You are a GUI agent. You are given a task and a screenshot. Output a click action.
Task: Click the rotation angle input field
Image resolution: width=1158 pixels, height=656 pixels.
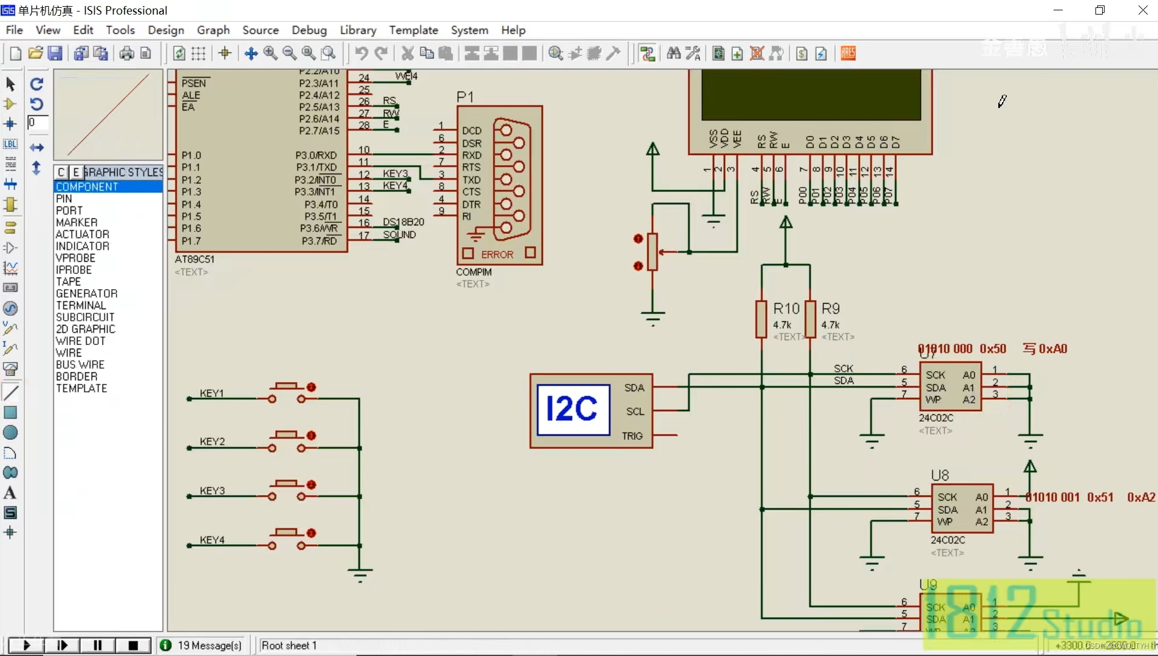pos(37,123)
